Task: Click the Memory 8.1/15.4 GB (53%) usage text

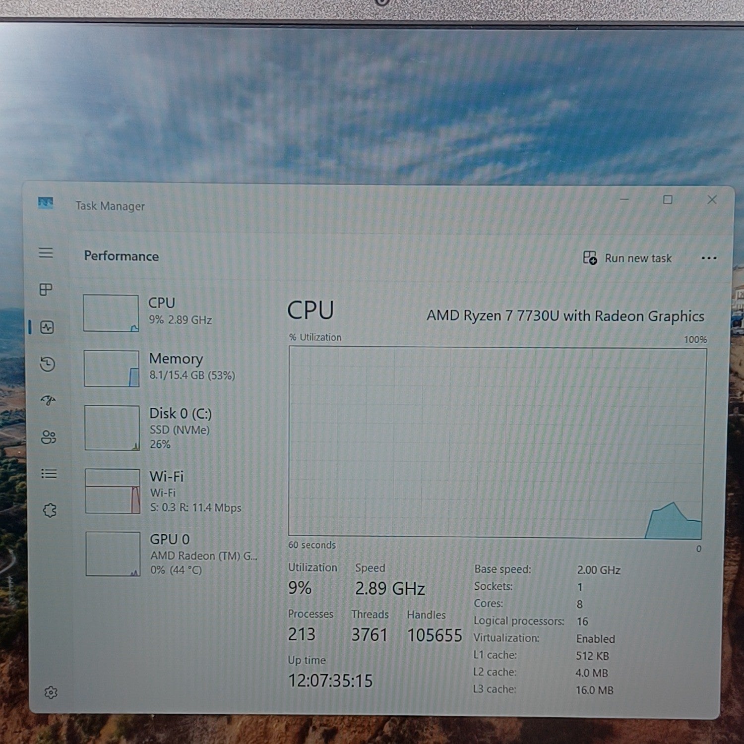Action: point(192,375)
